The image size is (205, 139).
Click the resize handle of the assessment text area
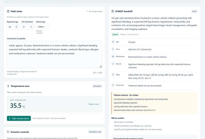pos(100,66)
